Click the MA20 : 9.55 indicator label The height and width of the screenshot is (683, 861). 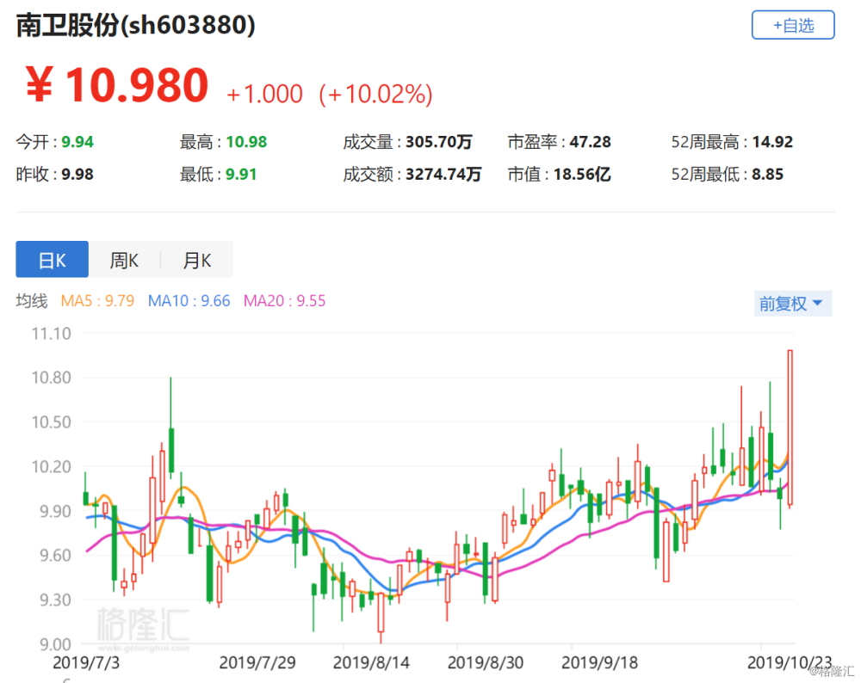284,301
